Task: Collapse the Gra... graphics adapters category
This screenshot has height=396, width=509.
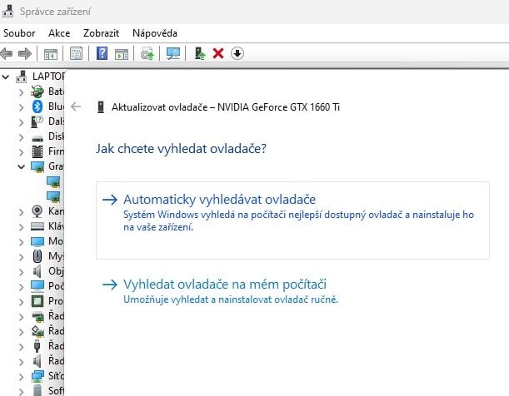Action: pos(21,167)
